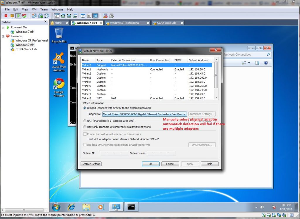Screen dimensions: 300x219
Task: Click OK in Virtual Network Editor
Action: pyautogui.click(x=151, y=164)
